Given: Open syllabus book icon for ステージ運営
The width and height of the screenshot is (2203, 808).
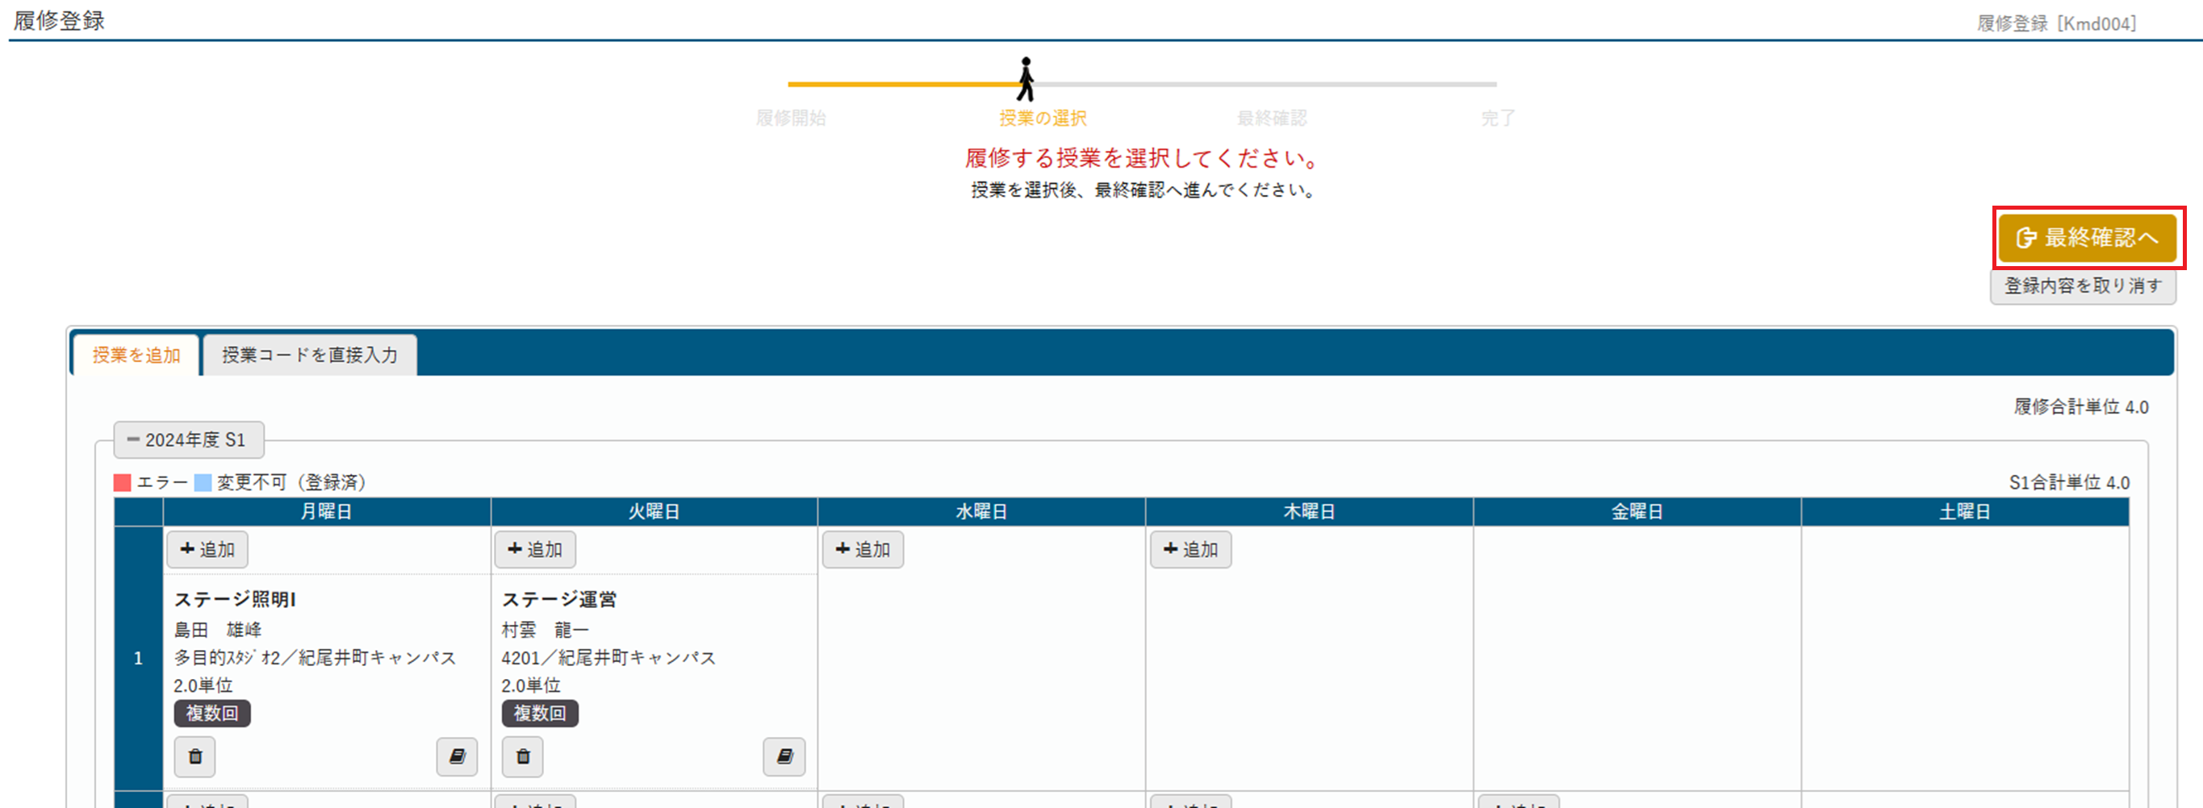Looking at the screenshot, I should (784, 756).
